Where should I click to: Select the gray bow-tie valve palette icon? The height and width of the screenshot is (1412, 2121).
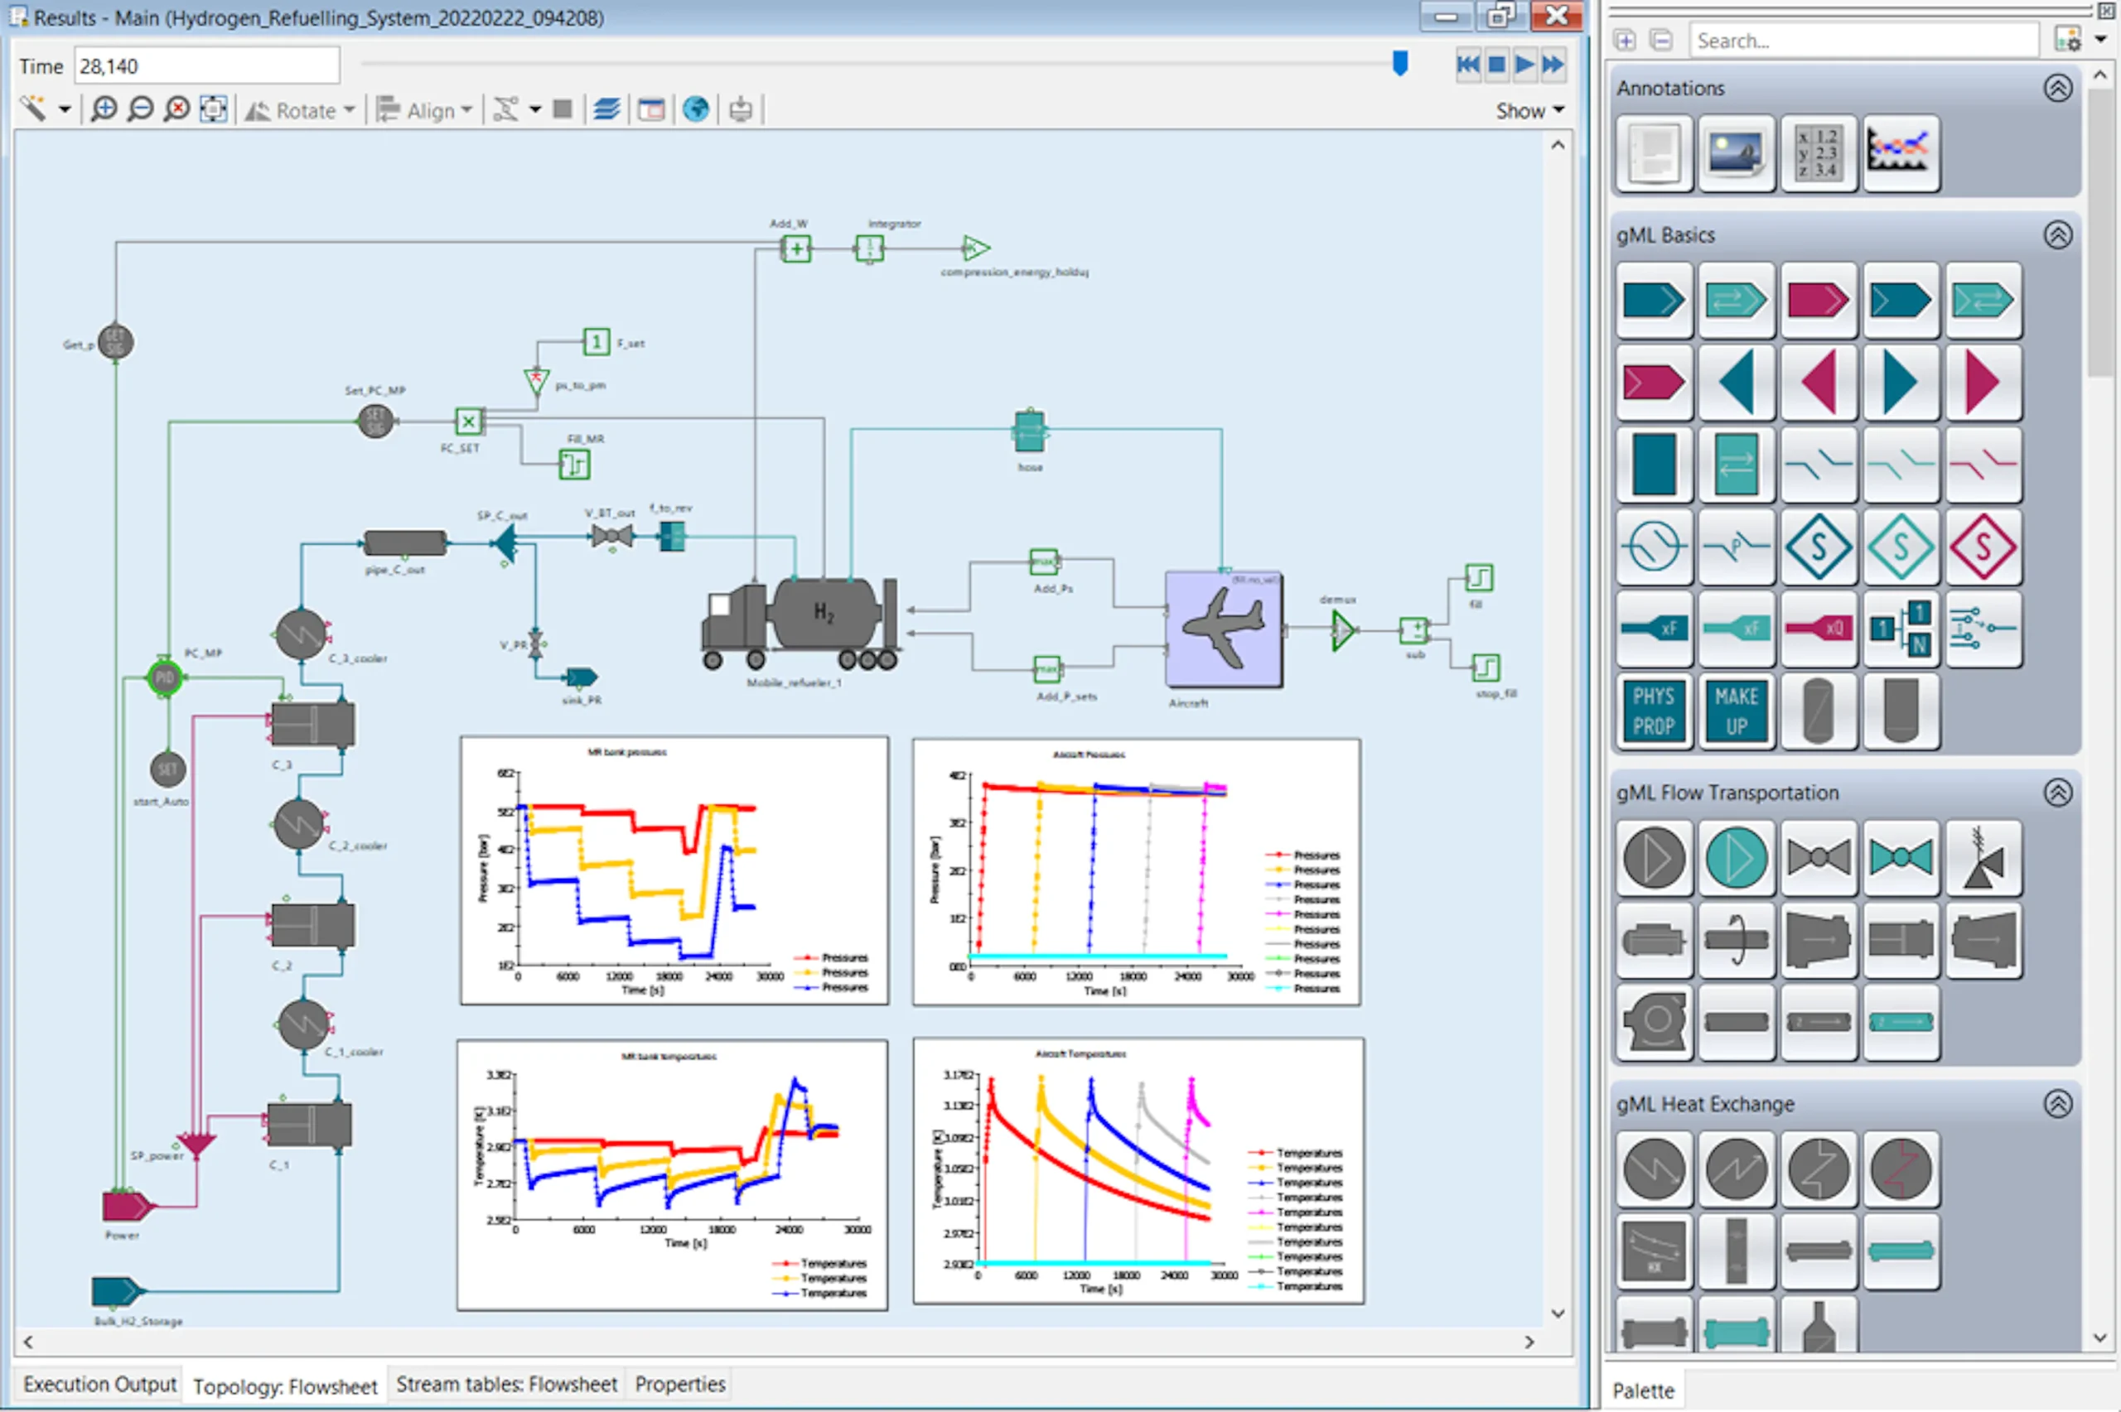pos(1819,857)
